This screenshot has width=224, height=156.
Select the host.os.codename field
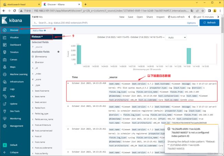click(x=43, y=148)
